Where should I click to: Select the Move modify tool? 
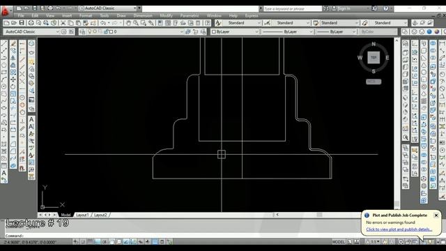pos(13,79)
